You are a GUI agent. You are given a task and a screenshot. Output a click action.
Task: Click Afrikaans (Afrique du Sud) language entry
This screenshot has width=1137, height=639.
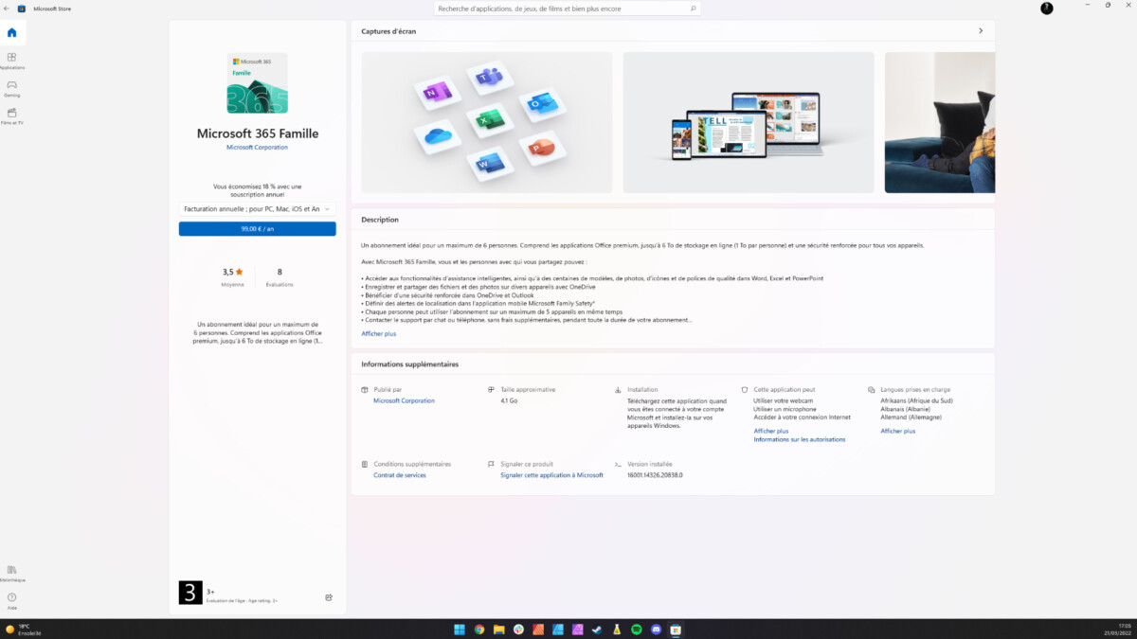pyautogui.click(x=916, y=400)
